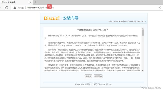Click the 我同意 agree button
The image size is (163, 91).
pyautogui.click(x=88, y=76)
